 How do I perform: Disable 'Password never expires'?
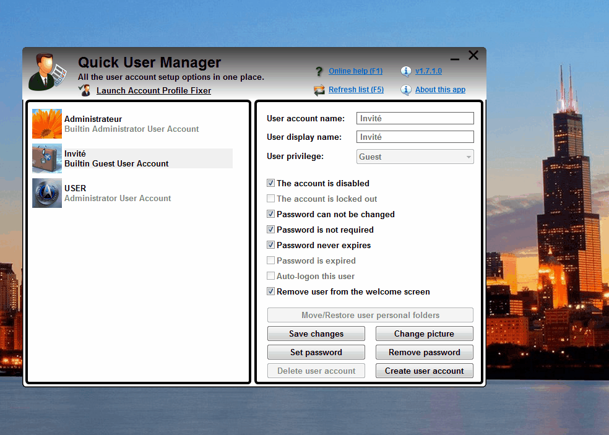coord(270,245)
